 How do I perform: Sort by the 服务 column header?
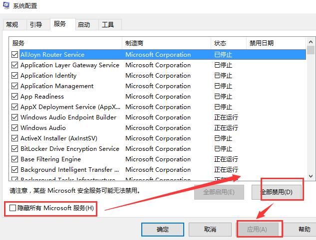65,43
